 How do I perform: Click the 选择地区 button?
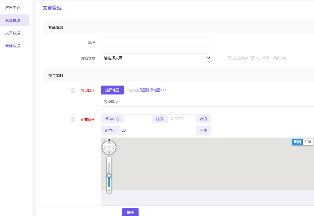(x=112, y=90)
